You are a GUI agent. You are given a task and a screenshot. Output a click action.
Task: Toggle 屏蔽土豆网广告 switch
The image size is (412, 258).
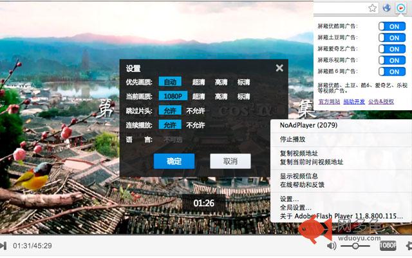(392, 37)
